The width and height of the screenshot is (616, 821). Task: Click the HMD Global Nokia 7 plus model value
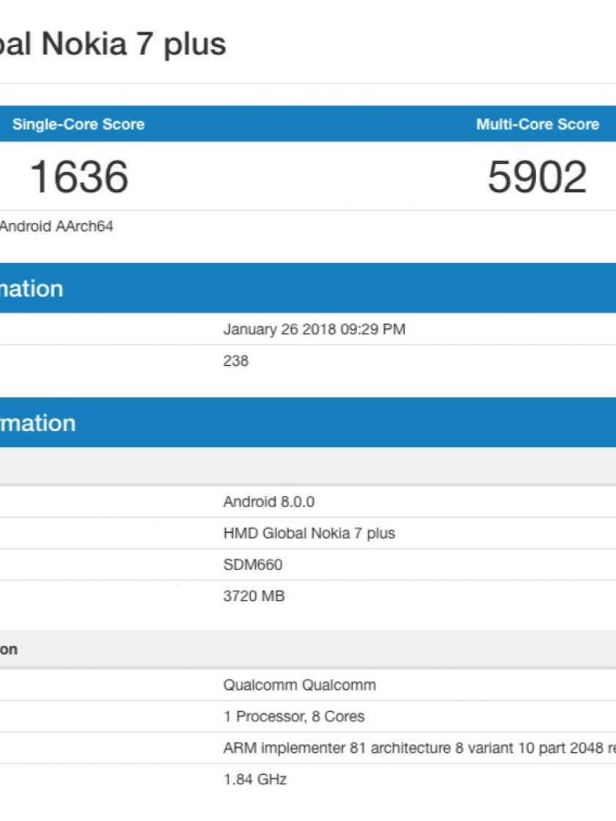coord(309,534)
